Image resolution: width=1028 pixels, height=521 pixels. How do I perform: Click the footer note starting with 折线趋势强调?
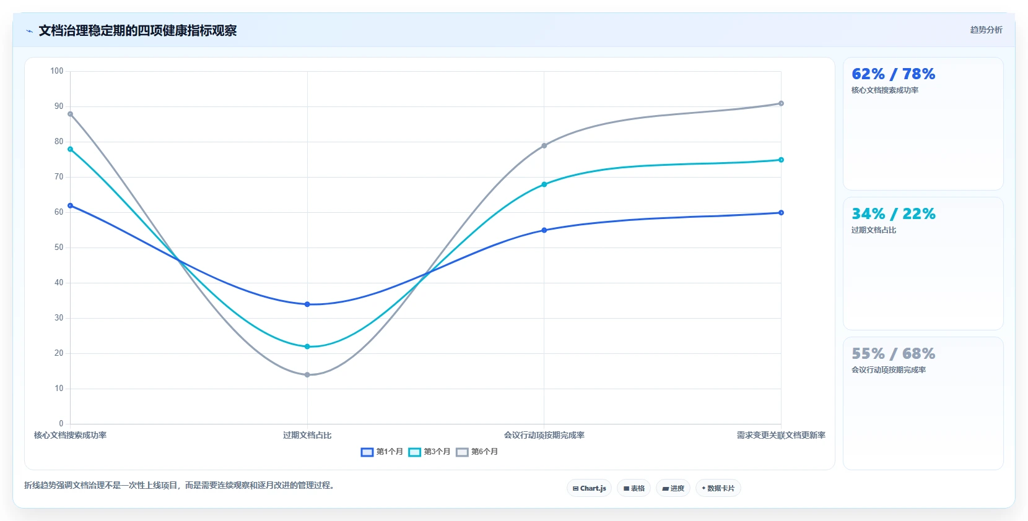181,486
